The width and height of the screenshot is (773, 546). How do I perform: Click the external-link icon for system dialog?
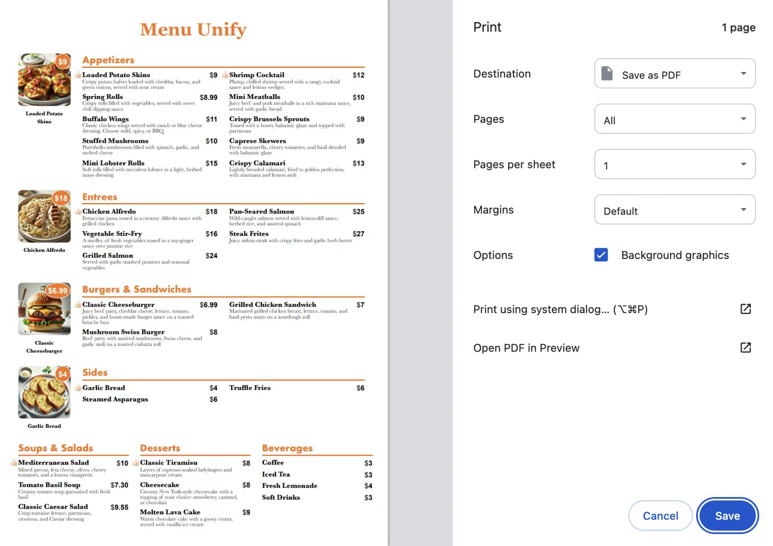745,309
